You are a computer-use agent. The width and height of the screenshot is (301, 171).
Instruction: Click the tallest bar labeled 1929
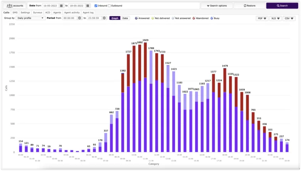point(145,97)
